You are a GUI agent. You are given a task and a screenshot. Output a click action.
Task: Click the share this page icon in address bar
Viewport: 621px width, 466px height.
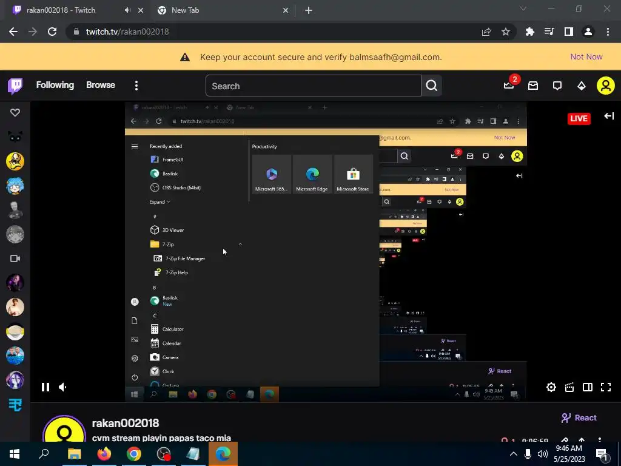[x=486, y=32]
